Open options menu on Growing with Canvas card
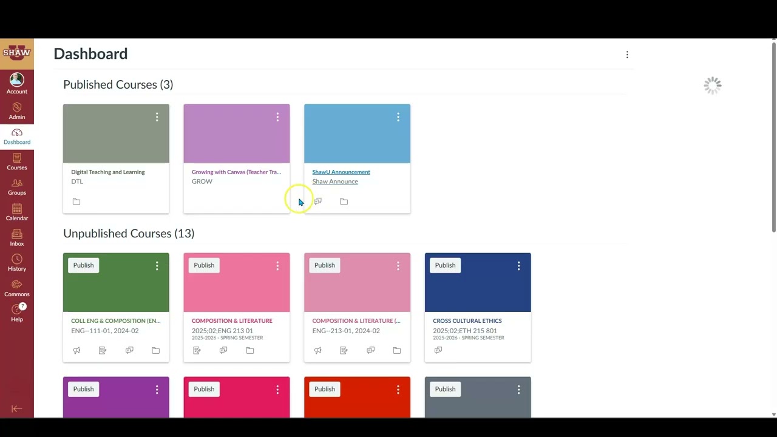The image size is (777, 437). pos(277,117)
